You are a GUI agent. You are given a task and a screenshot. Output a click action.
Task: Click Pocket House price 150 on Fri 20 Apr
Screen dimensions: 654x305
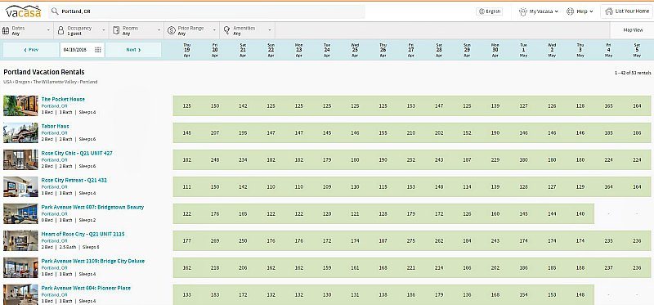pyautogui.click(x=215, y=106)
